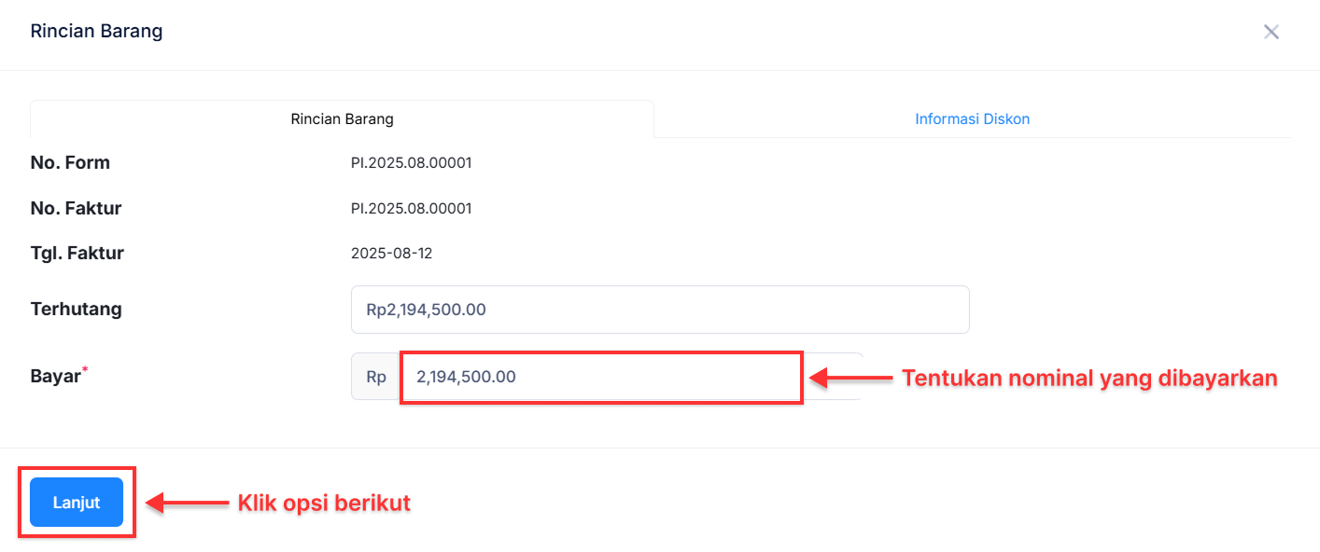Image resolution: width=1320 pixels, height=552 pixels.
Task: Click the Terhutang label
Action: [x=76, y=310]
